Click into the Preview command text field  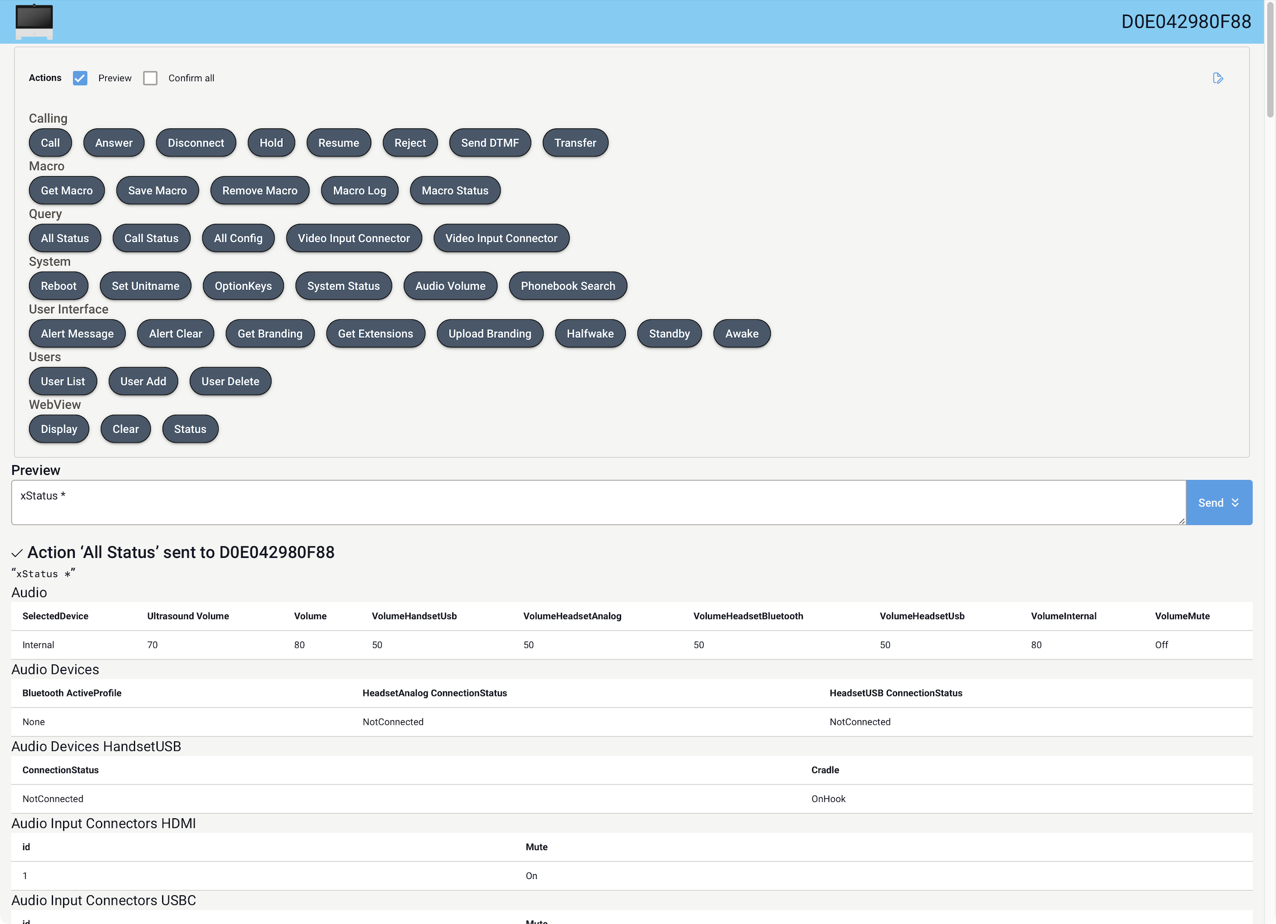point(598,503)
